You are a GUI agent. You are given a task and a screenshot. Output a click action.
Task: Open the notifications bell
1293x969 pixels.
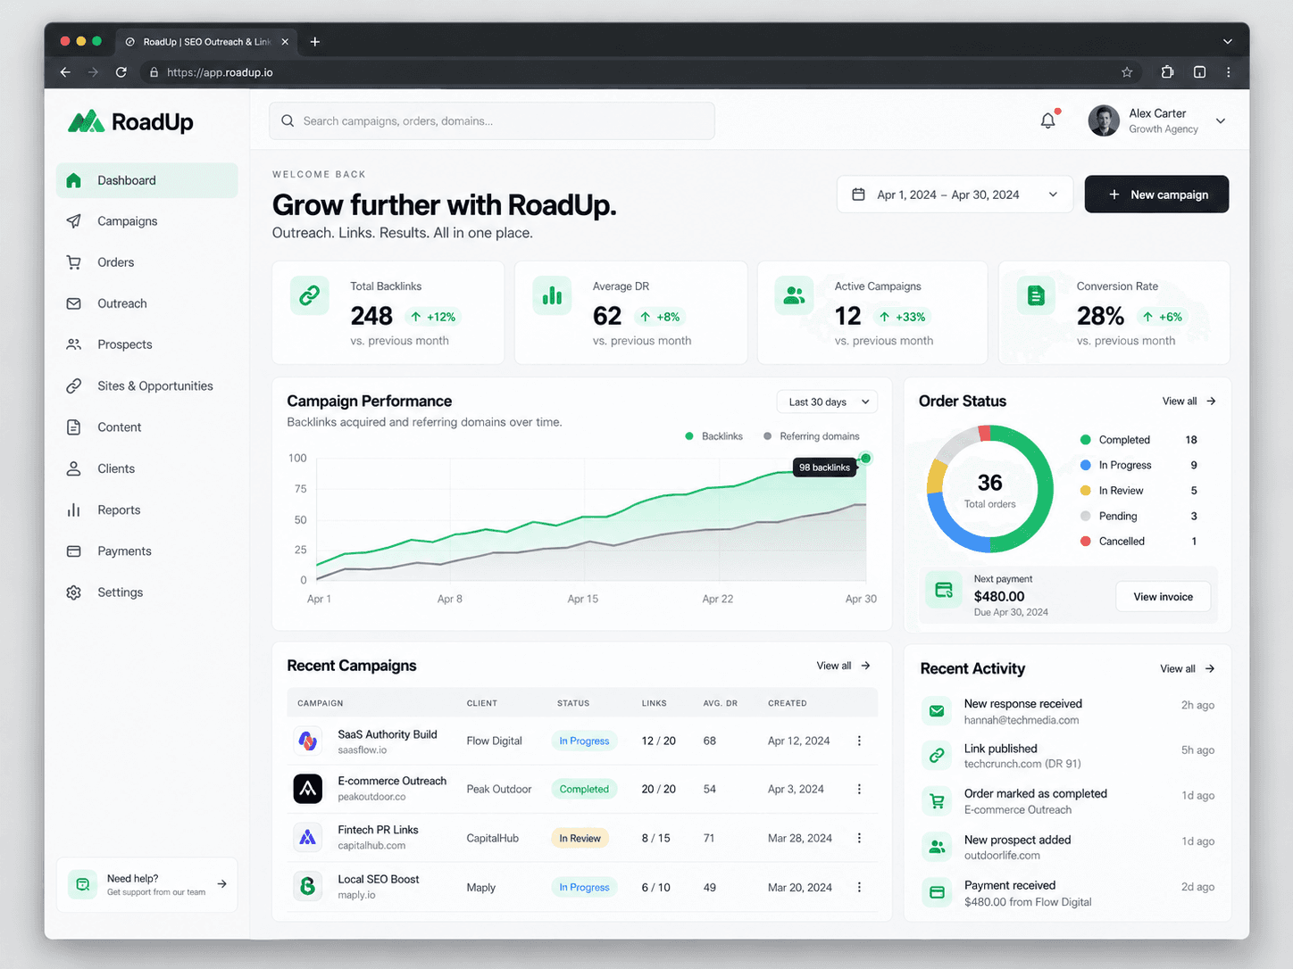(x=1048, y=120)
